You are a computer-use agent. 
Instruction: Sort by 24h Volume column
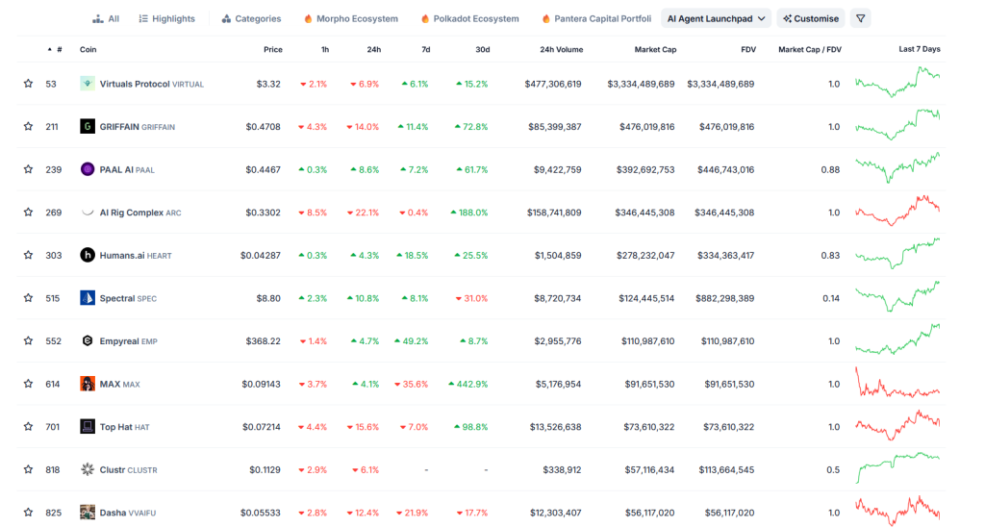[561, 50]
